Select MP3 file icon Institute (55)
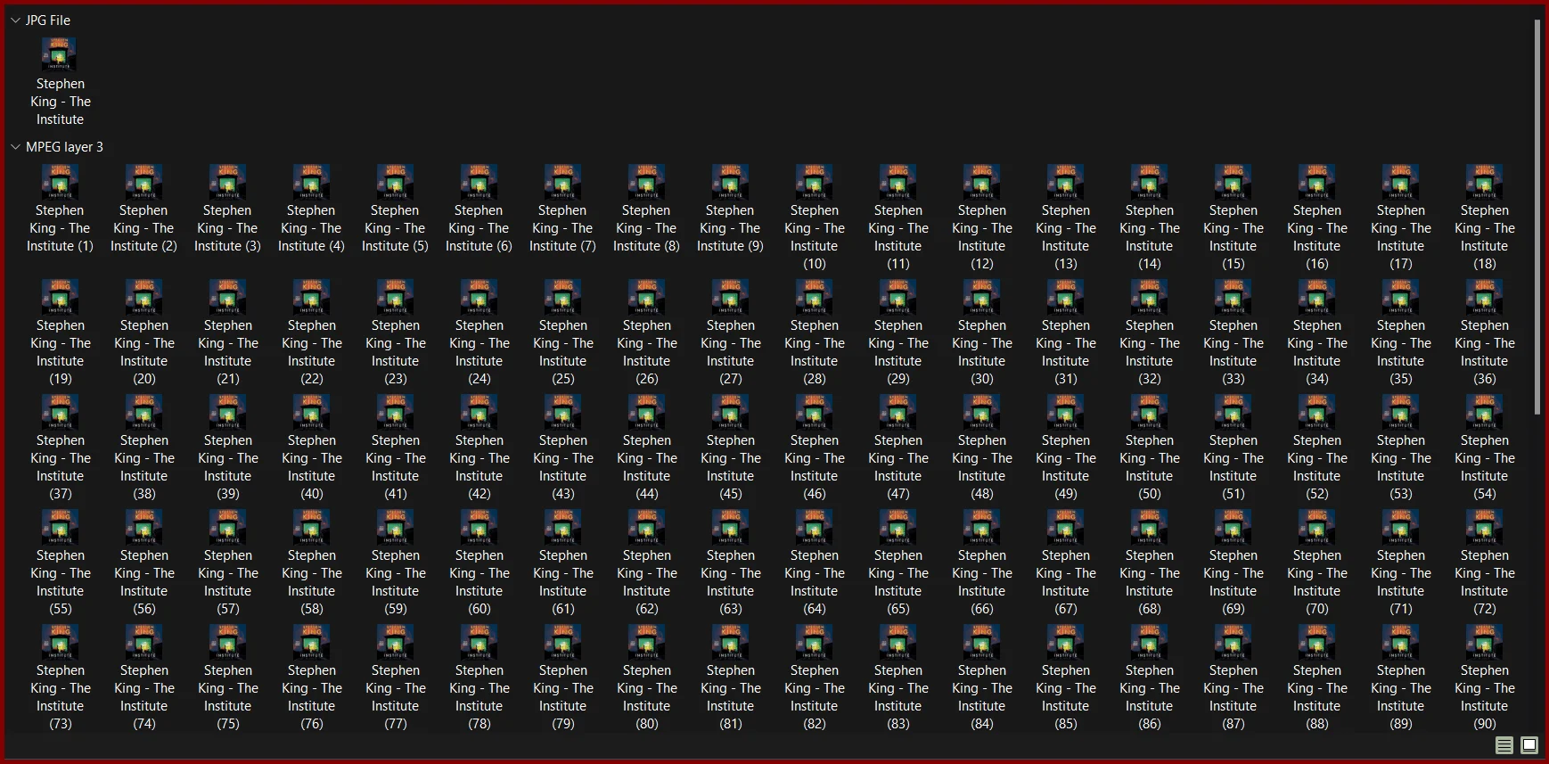 (60, 526)
